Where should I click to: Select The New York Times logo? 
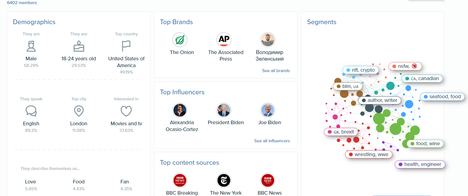click(x=224, y=180)
